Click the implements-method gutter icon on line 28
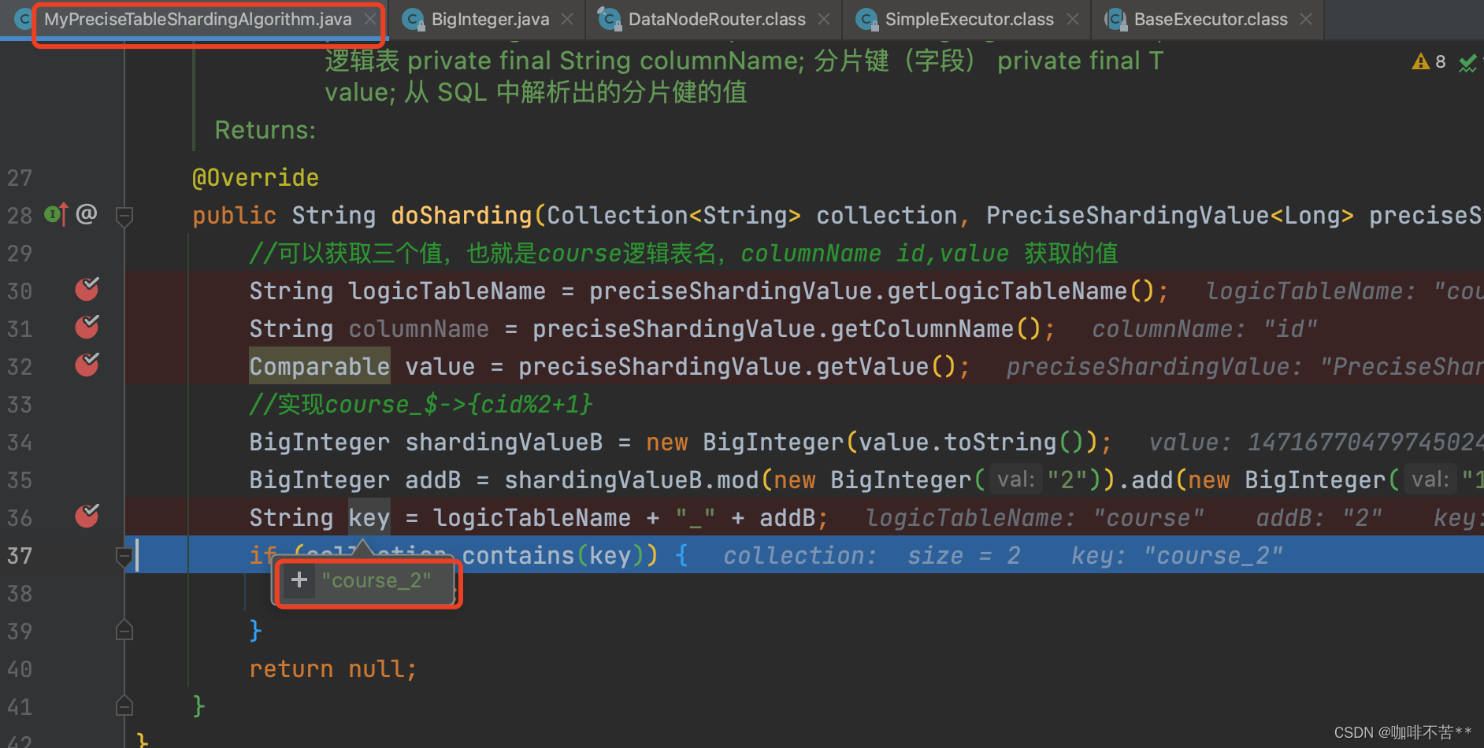The height and width of the screenshot is (748, 1484). [56, 213]
